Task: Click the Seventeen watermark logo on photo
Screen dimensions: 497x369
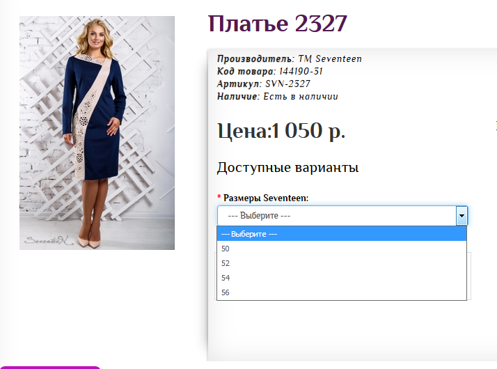Action: (49, 240)
